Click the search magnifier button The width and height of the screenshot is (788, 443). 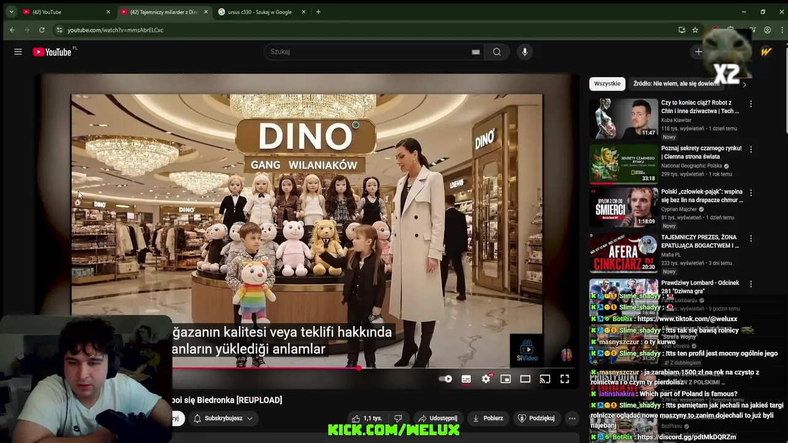click(x=497, y=52)
